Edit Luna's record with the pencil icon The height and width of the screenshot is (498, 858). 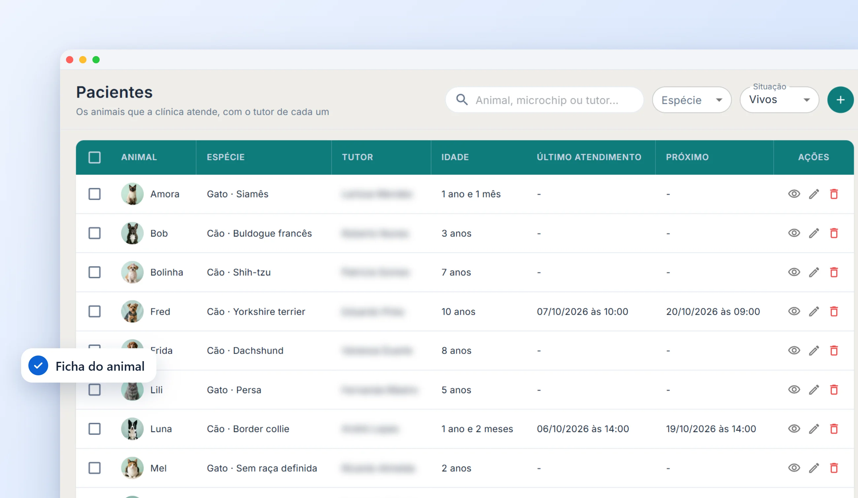coord(814,429)
